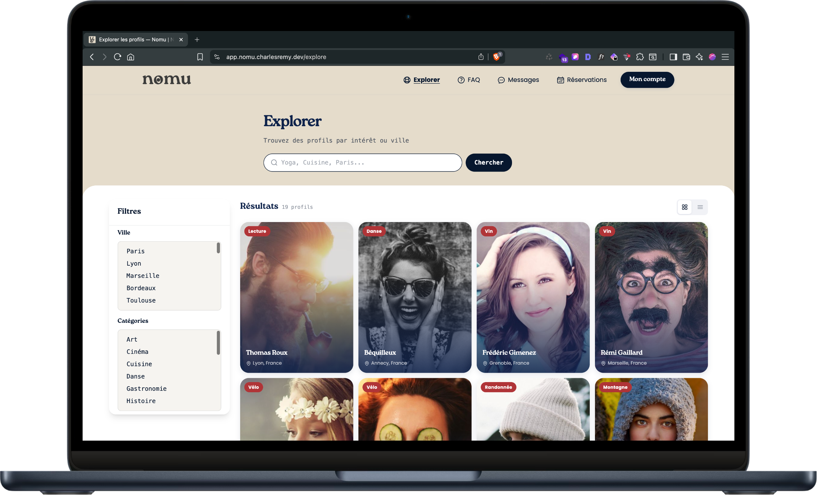Toggle the browser sidebar panel icon
817x495 pixels.
pyautogui.click(x=673, y=57)
